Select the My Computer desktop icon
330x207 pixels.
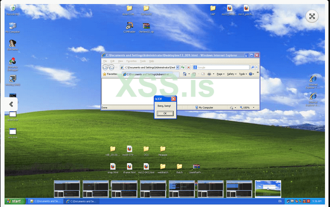13,27
